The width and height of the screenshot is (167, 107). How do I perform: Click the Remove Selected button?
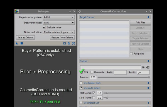pos(140,44)
